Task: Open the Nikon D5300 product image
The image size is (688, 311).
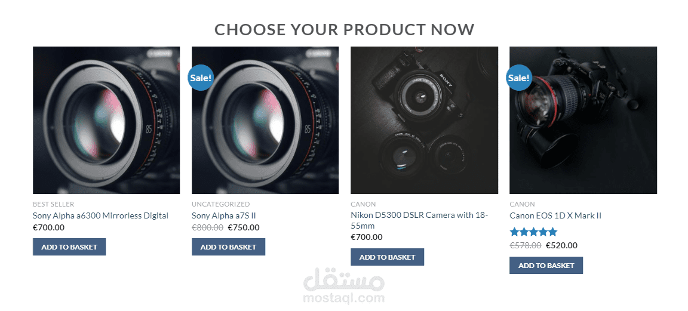Action: click(424, 120)
